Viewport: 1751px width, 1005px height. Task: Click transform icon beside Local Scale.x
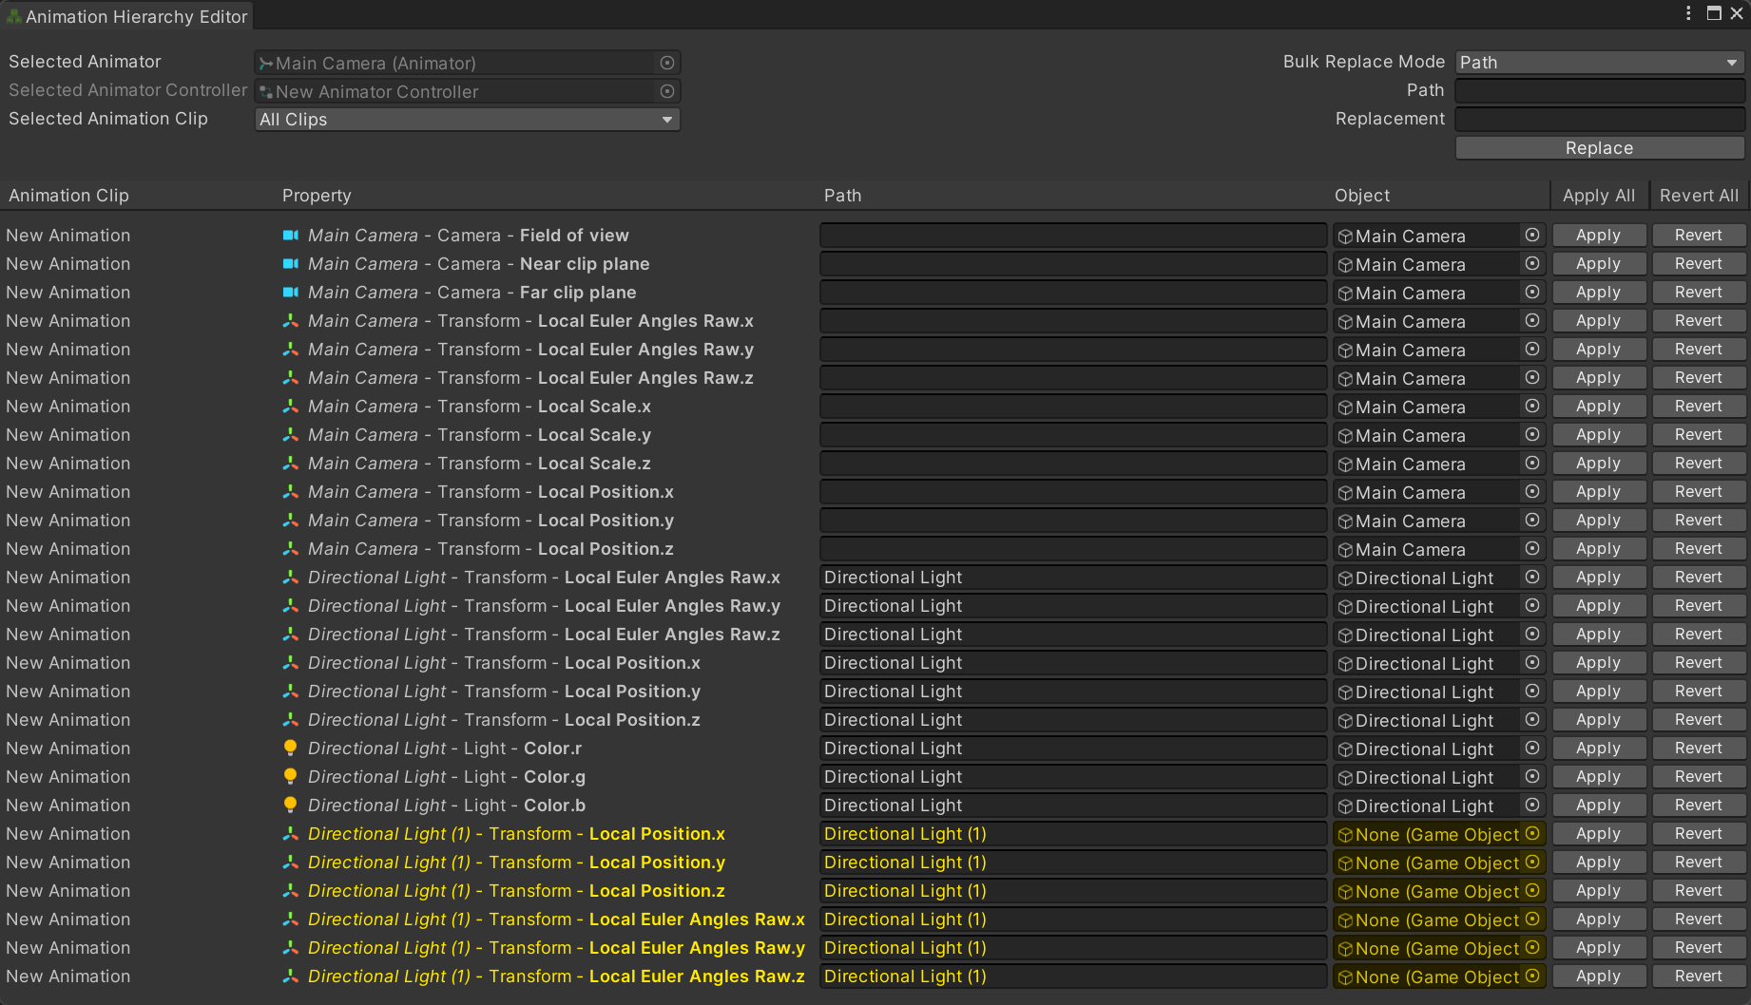pyautogui.click(x=291, y=406)
